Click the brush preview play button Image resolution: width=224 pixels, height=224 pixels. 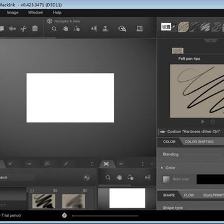pyautogui.click(x=203, y=121)
